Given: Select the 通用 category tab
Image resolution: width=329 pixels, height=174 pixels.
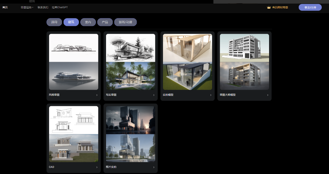Looking at the screenshot, I should pos(54,22).
